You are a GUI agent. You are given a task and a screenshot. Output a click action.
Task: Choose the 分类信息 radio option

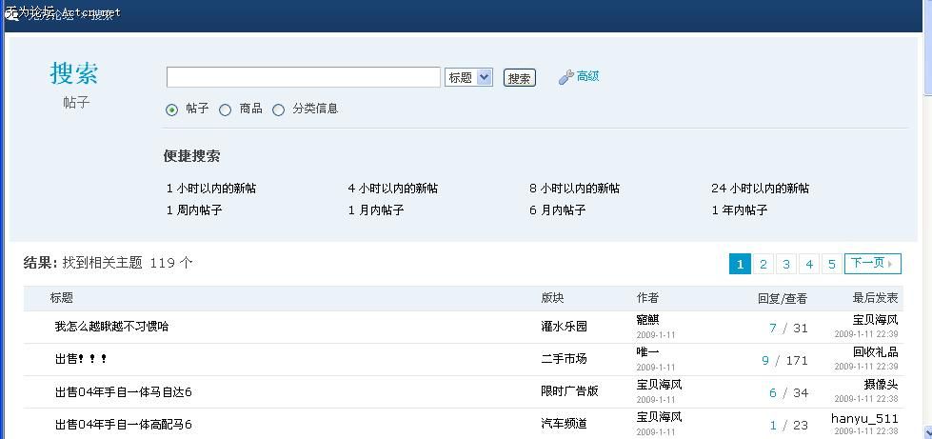point(278,110)
